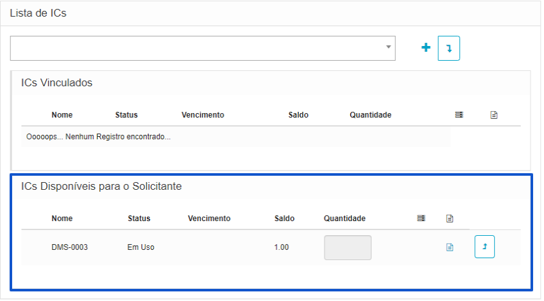This screenshot has width=544, height=301.
Task: Click document icon in ICs Vinculados header
Action: (x=493, y=115)
